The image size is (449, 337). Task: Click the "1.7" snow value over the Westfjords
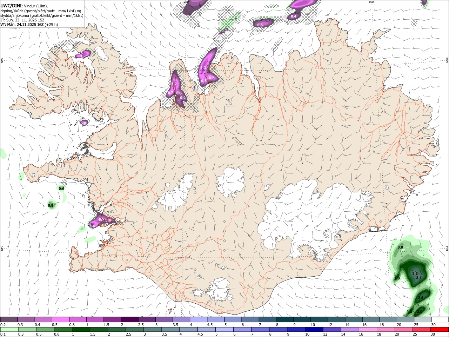[83, 56]
